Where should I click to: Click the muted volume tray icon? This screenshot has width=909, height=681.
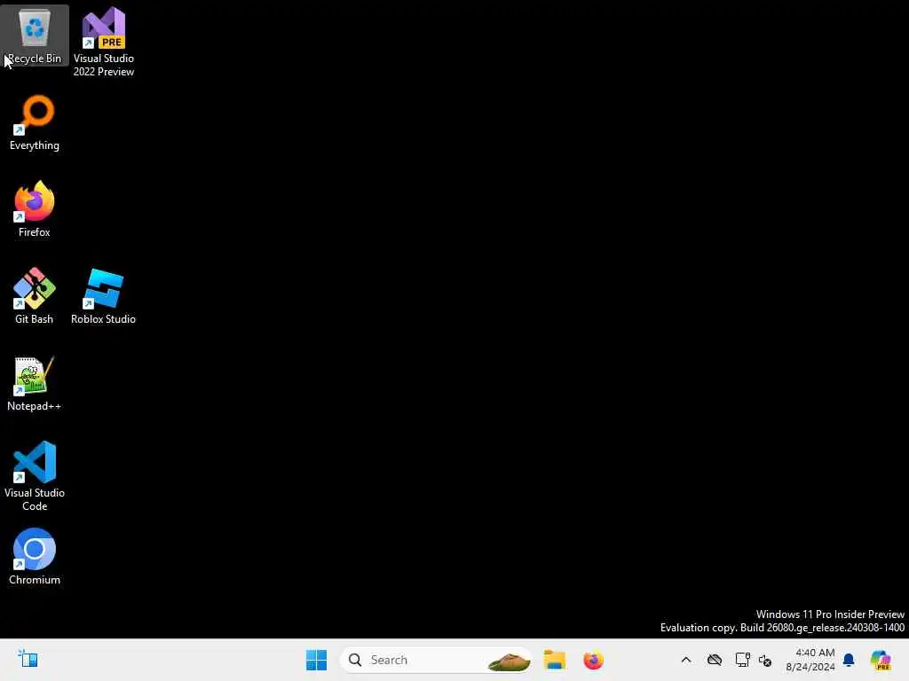[765, 660]
